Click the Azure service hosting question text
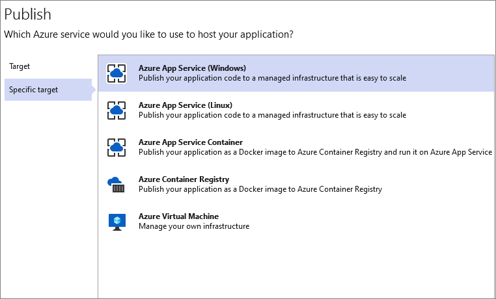Screen dimensions: 496x299 click(148, 34)
